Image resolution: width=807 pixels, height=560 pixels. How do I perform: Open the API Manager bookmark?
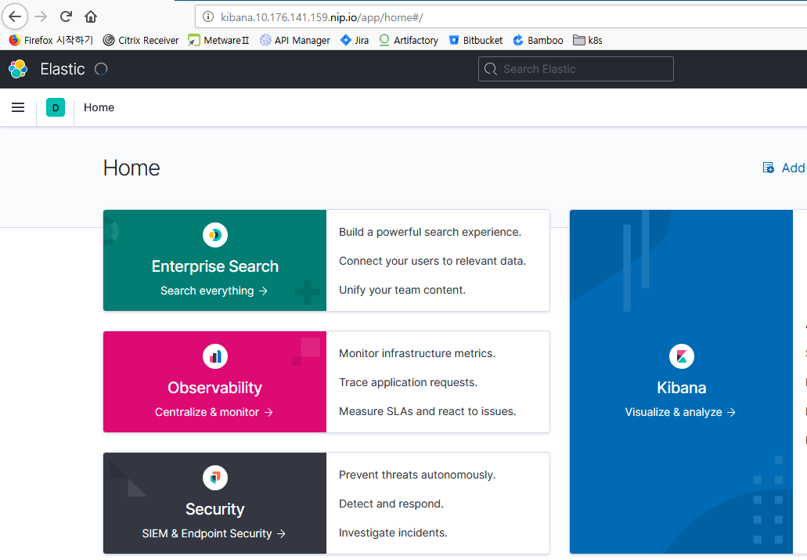pyautogui.click(x=295, y=40)
